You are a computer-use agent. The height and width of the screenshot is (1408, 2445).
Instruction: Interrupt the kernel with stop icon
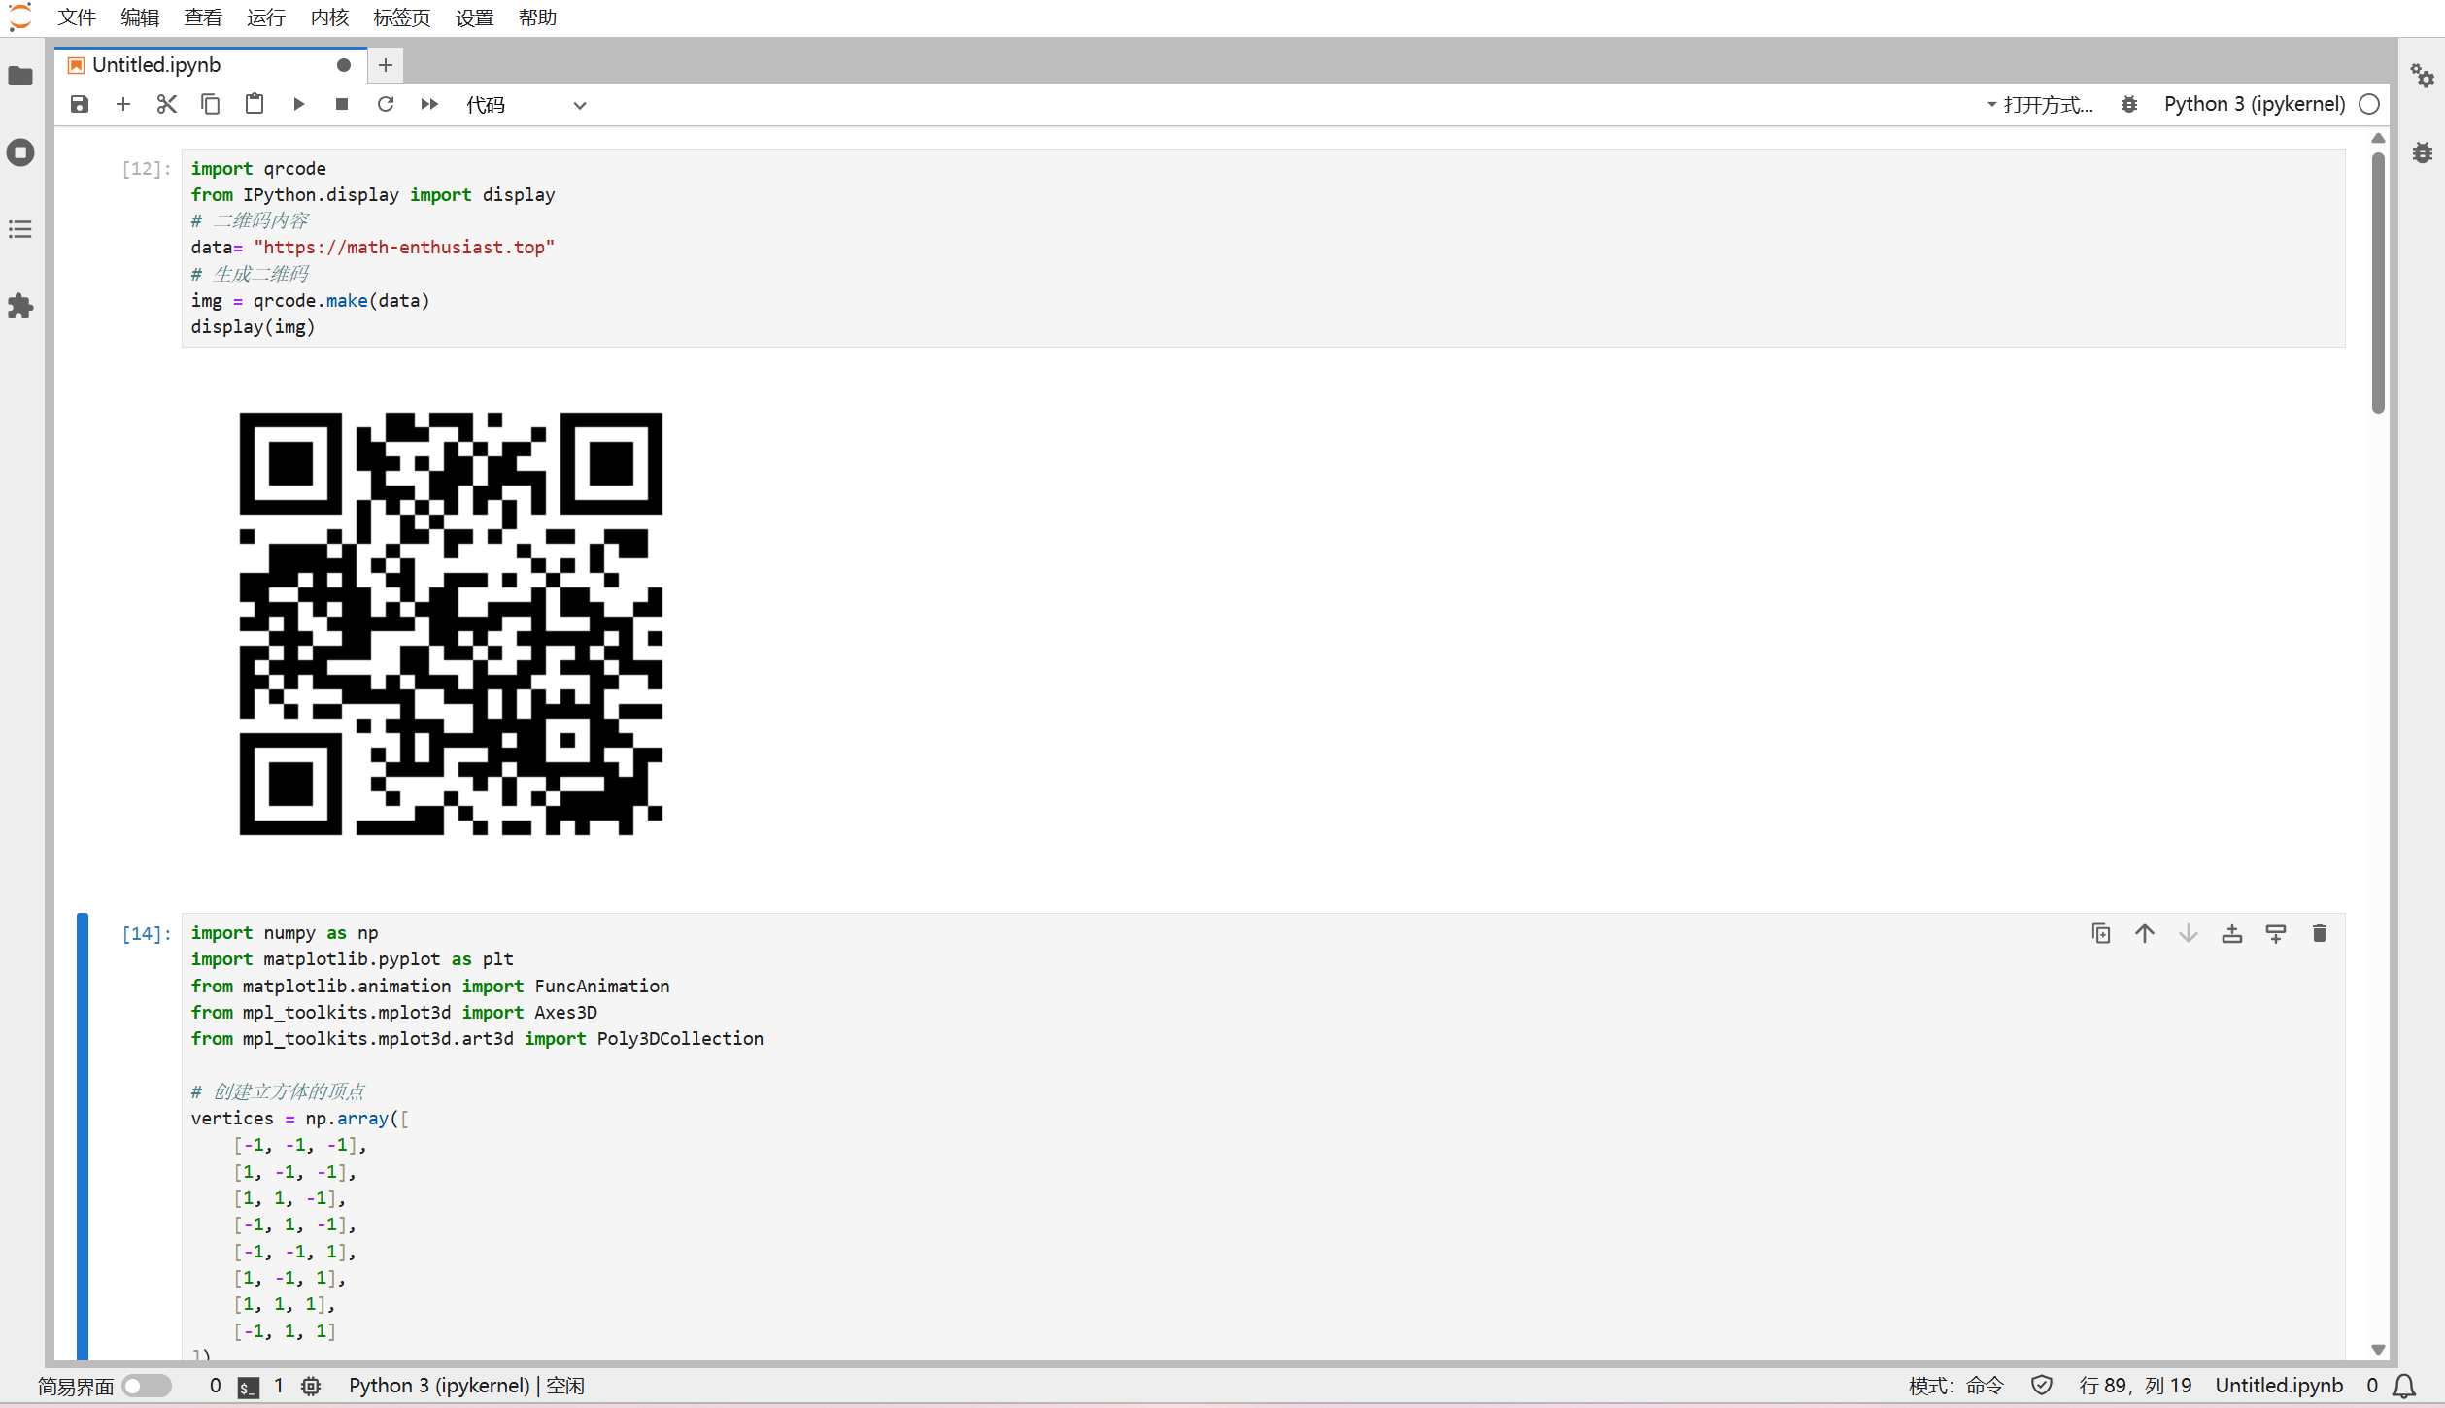342,104
